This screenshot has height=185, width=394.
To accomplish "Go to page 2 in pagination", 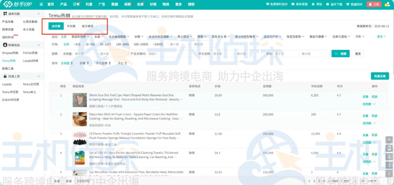I will [x=314, y=181].
